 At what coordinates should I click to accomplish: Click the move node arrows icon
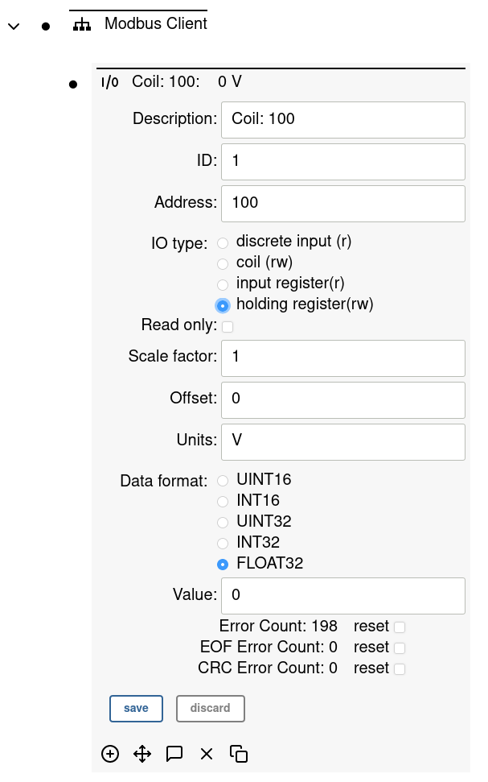[142, 754]
